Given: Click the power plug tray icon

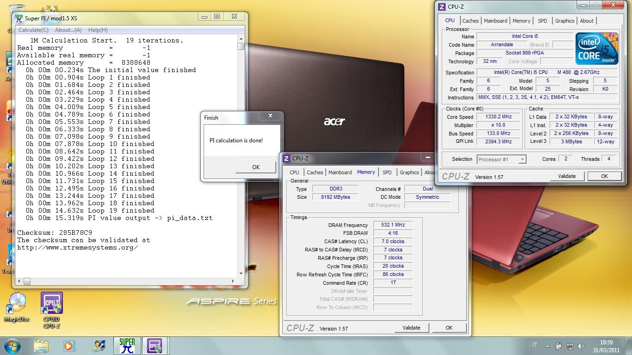Looking at the screenshot, I should click(x=558, y=346).
